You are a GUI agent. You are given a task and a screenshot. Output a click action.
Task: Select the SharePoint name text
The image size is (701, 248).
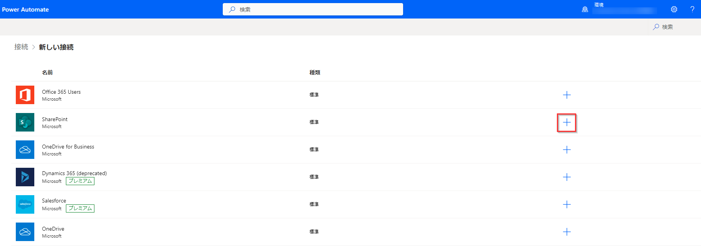click(x=55, y=119)
